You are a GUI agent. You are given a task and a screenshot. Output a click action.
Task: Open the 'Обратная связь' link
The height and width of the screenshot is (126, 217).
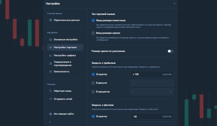63,91
